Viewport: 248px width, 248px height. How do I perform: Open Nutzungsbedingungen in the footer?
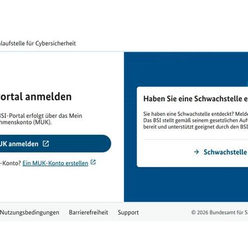[x=30, y=213]
